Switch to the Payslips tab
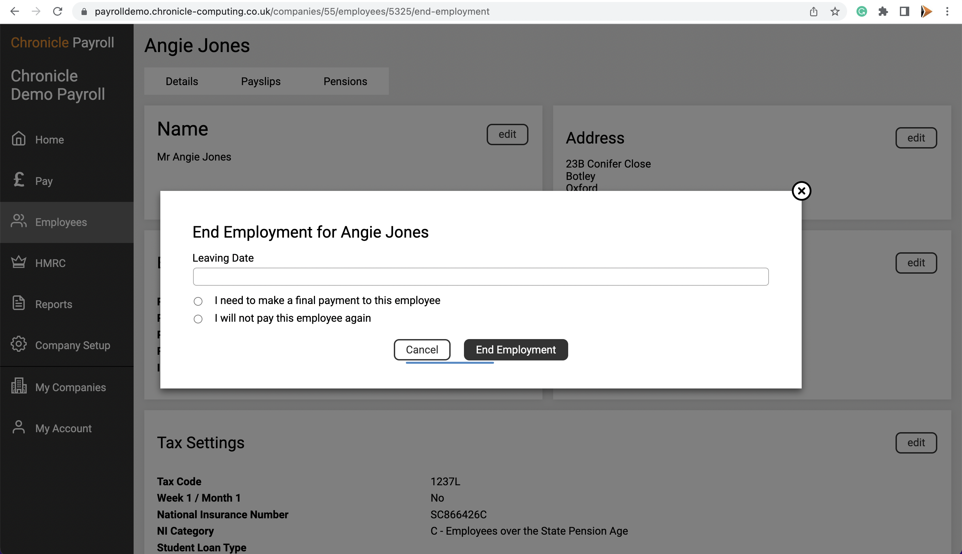Viewport: 962px width, 554px height. point(261,81)
